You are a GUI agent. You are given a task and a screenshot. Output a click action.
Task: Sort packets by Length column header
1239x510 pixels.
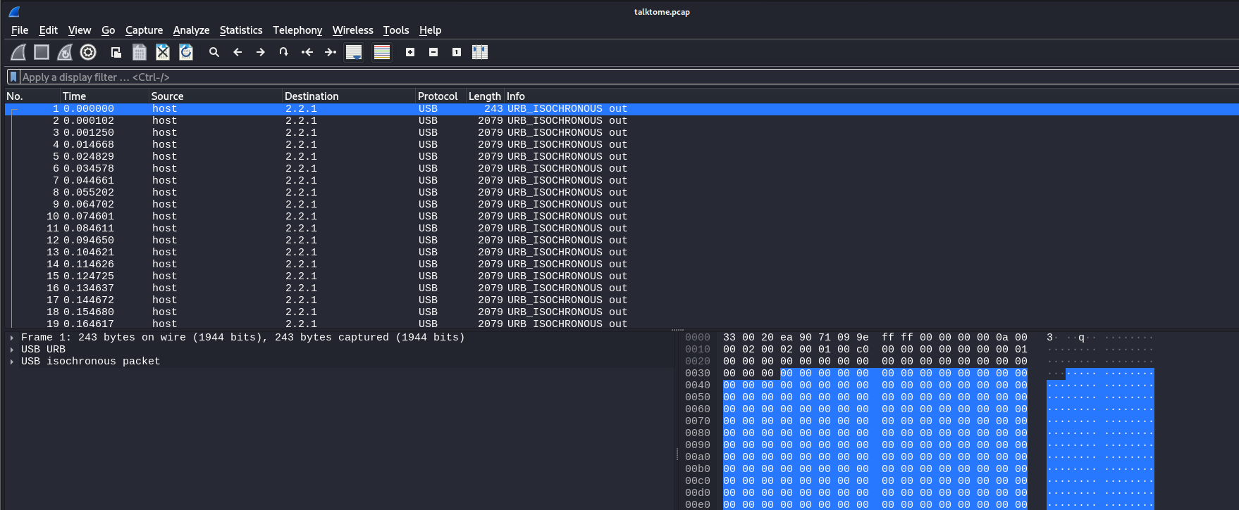tap(484, 96)
